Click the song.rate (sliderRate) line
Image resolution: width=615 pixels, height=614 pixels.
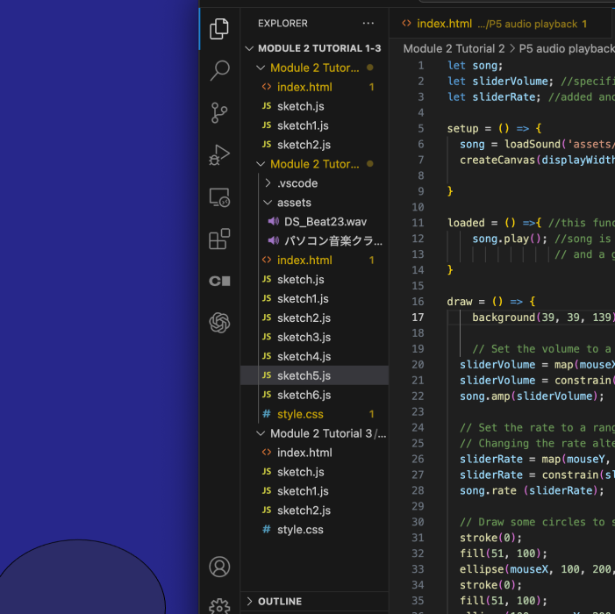point(532,490)
